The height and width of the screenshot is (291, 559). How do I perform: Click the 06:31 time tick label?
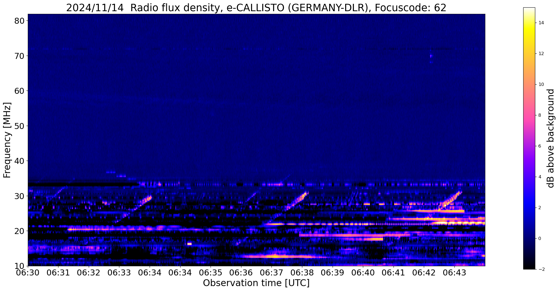click(x=58, y=272)
